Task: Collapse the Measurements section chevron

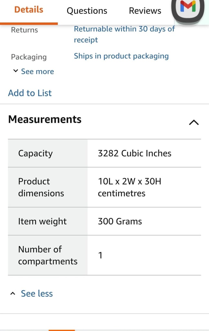Action: [194, 122]
